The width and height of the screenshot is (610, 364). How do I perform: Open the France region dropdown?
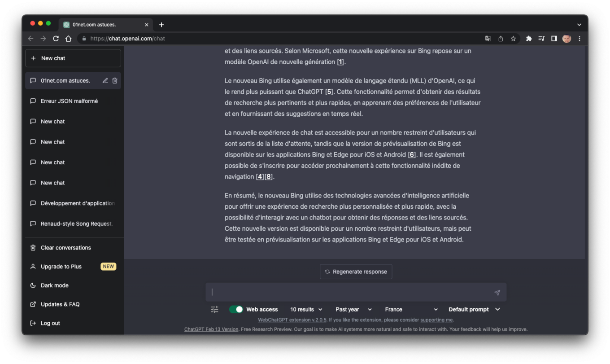pyautogui.click(x=411, y=309)
